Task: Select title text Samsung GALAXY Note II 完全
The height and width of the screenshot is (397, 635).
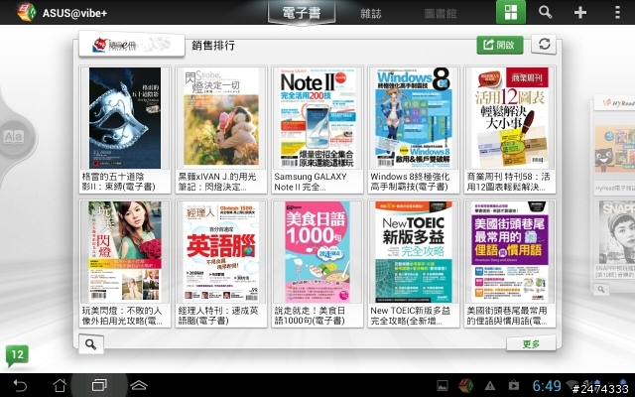Action: (x=311, y=182)
